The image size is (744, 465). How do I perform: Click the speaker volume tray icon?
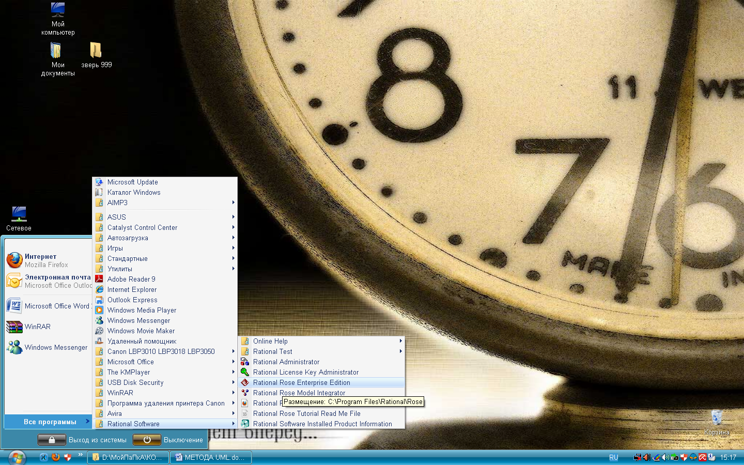(x=665, y=457)
